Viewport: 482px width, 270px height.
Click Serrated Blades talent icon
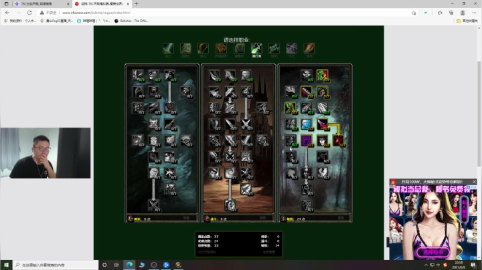pos(322,124)
